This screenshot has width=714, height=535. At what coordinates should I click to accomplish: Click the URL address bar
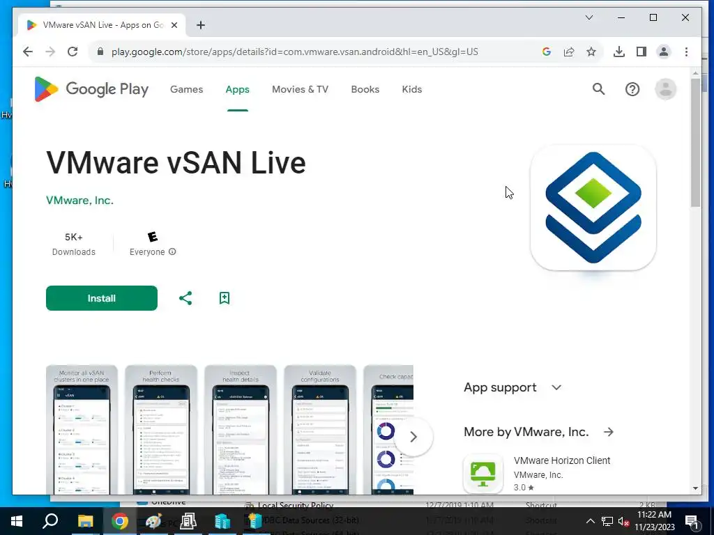coord(295,52)
